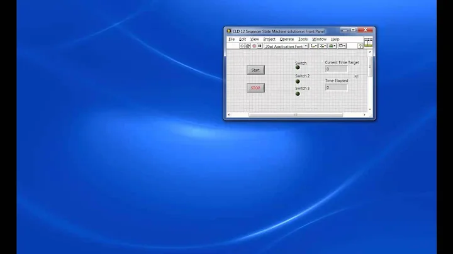
Task: Minimize the LabVIEW front panel window
Action: coord(344,30)
